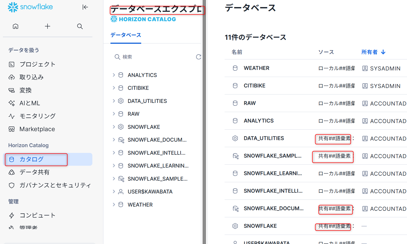Click the RAW name in the table

pos(250,103)
